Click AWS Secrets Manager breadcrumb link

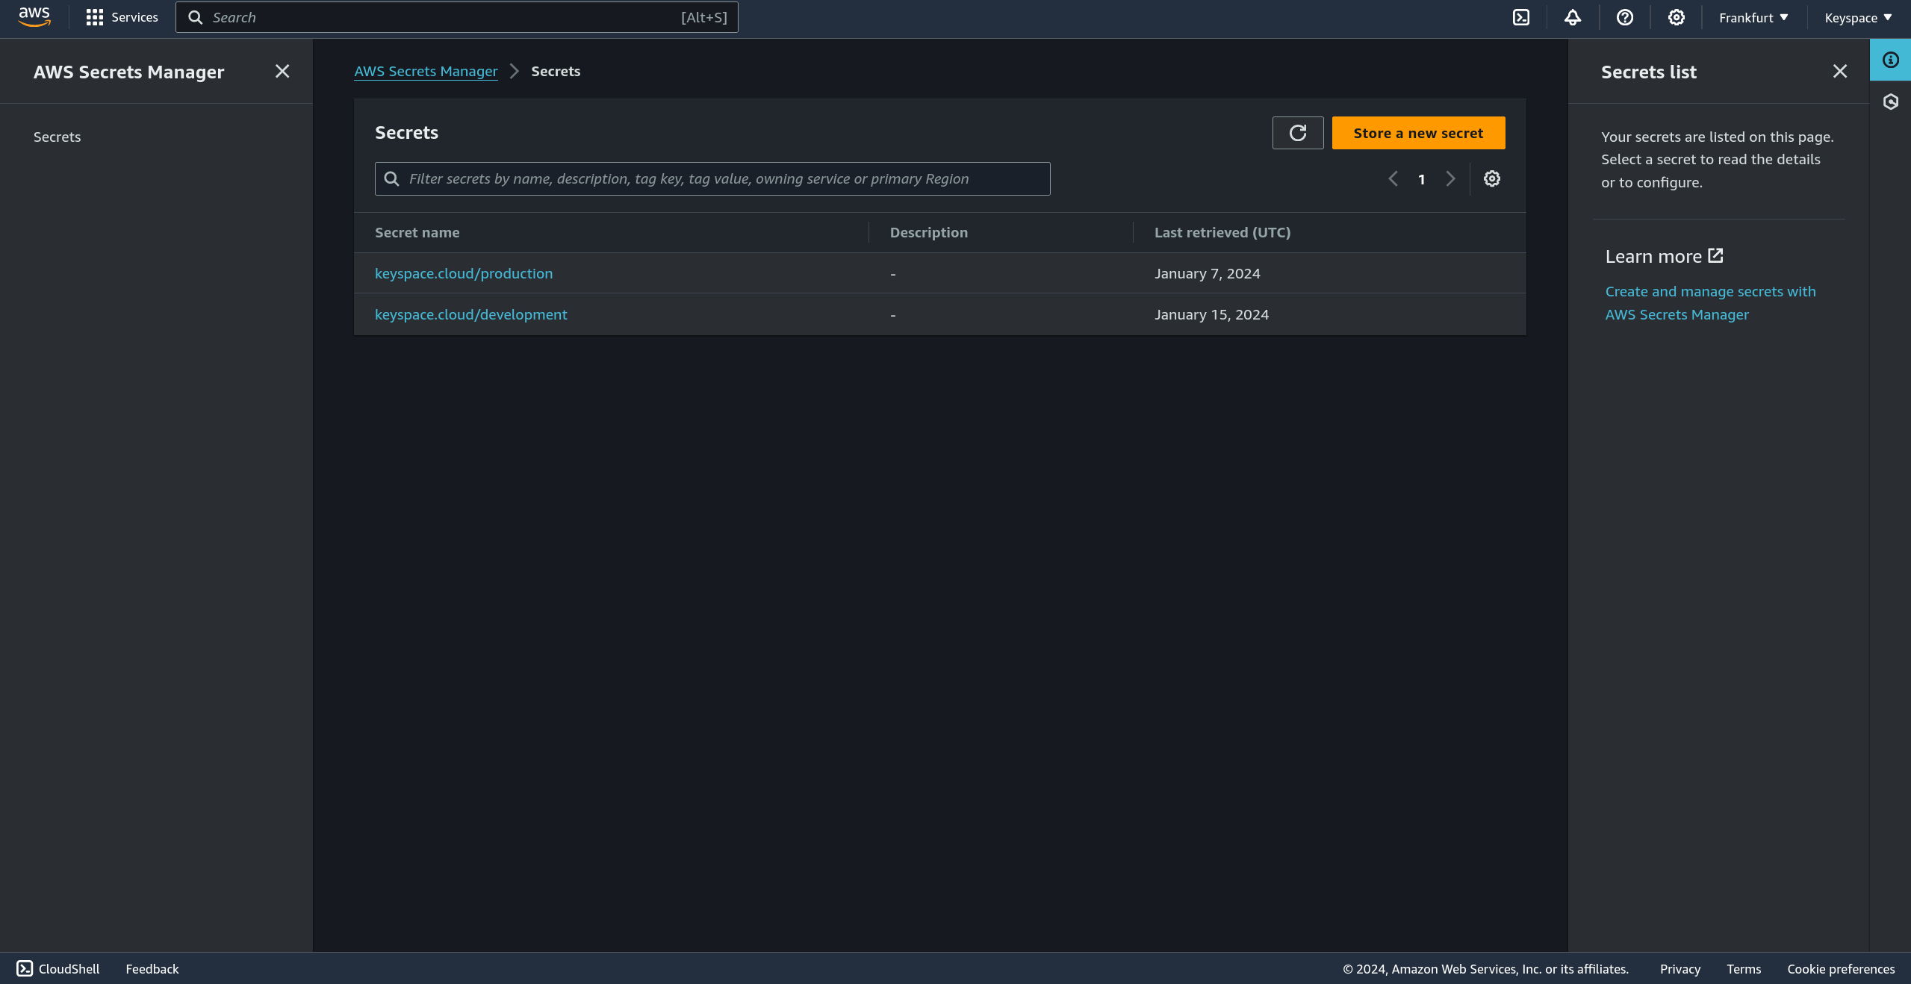coord(426,71)
